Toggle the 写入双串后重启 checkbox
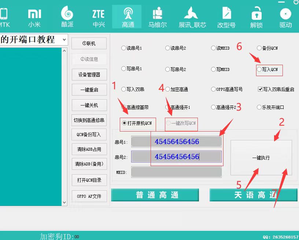 point(260,89)
